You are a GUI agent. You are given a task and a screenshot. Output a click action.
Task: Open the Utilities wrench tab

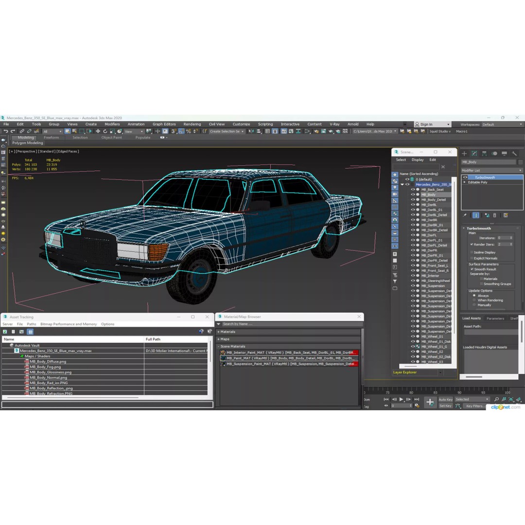(x=514, y=153)
